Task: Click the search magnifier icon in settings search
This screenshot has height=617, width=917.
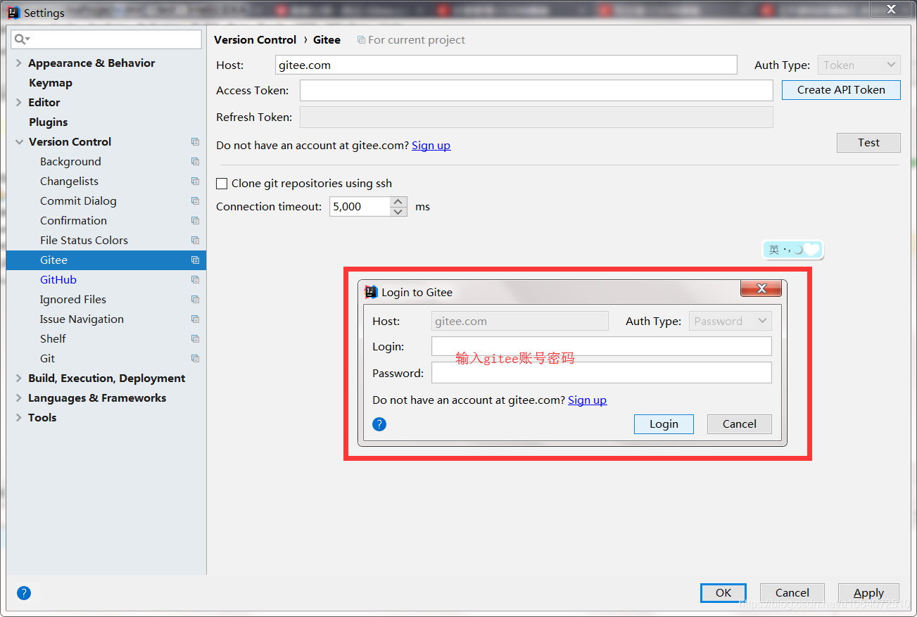Action: [21, 39]
